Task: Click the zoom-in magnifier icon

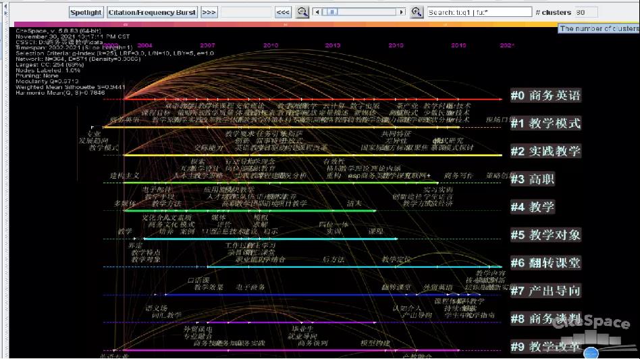Action: click(x=416, y=12)
